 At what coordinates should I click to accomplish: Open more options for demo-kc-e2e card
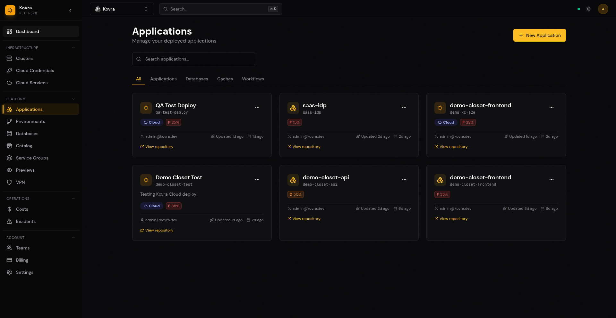[x=552, y=107]
